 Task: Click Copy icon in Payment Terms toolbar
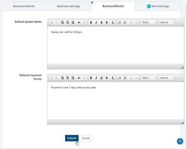(x=57, y=78)
